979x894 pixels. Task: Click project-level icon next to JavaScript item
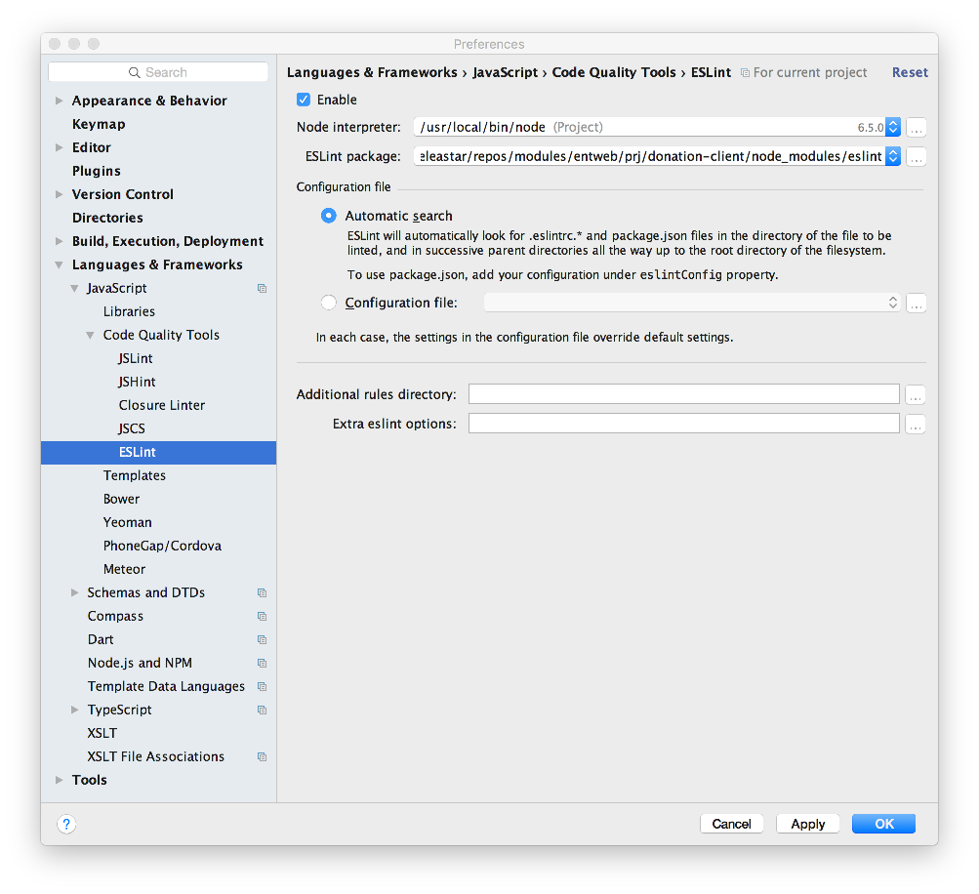(x=262, y=289)
